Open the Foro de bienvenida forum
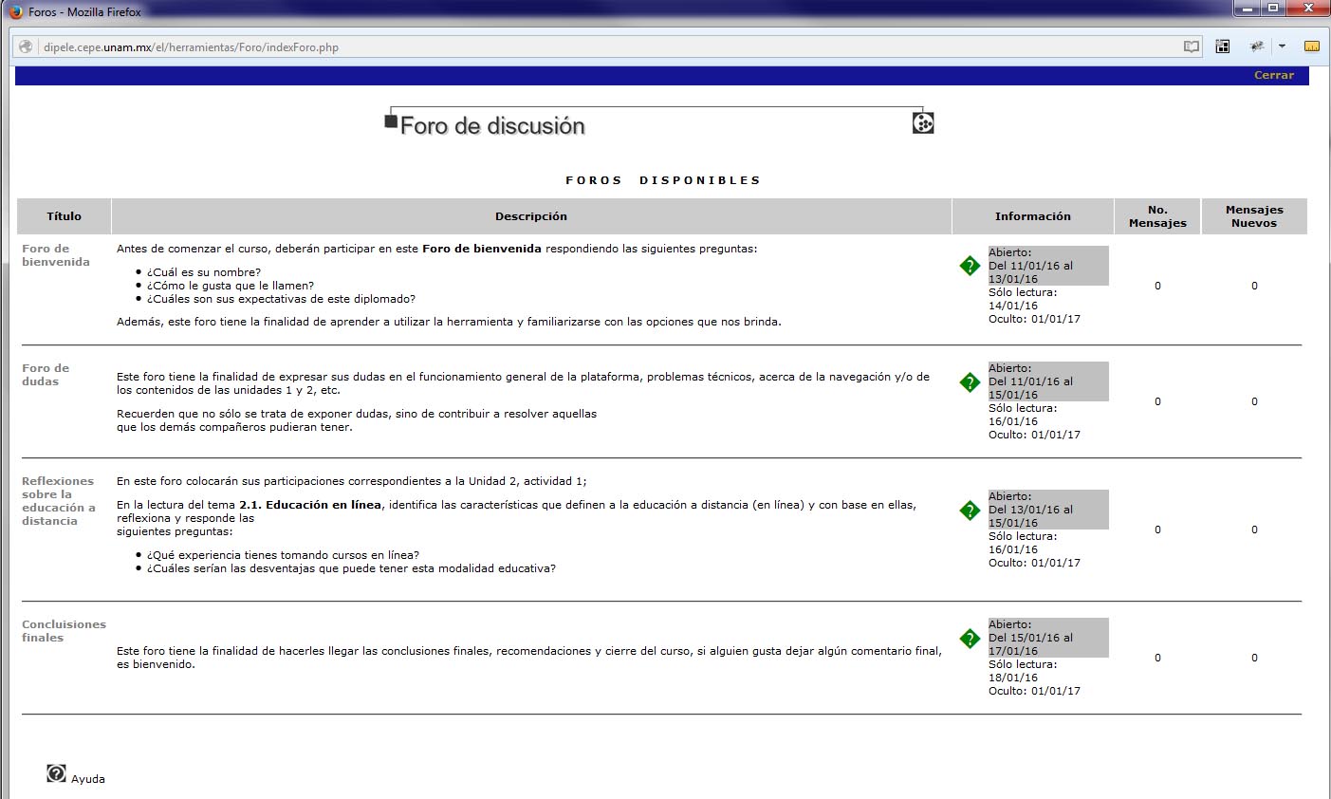This screenshot has height=799, width=1331. pyautogui.click(x=55, y=255)
